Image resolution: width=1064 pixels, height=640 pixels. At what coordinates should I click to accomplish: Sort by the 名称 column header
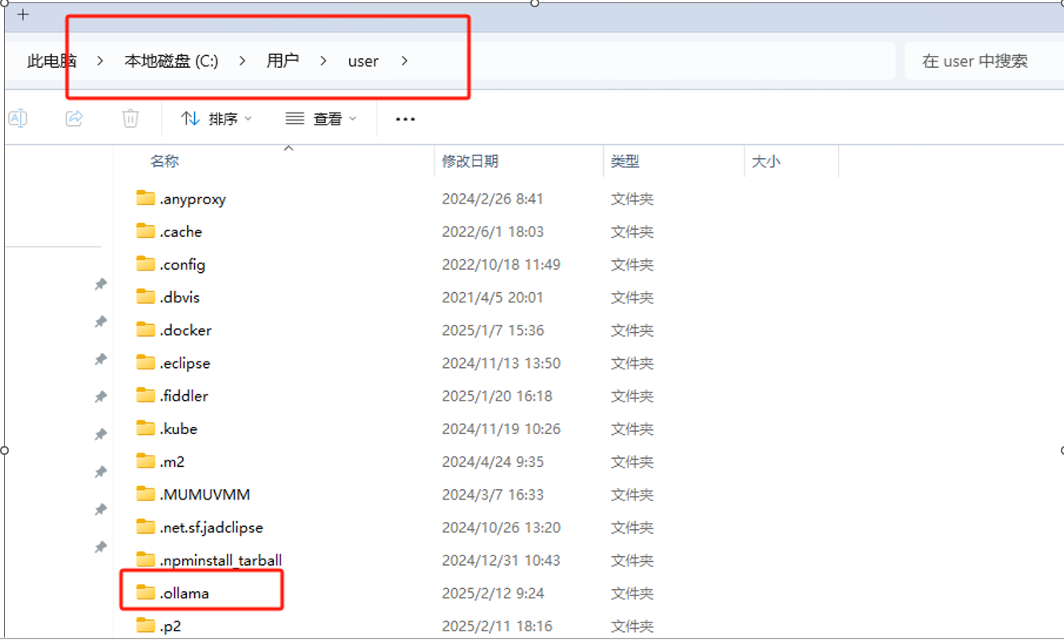(x=165, y=161)
